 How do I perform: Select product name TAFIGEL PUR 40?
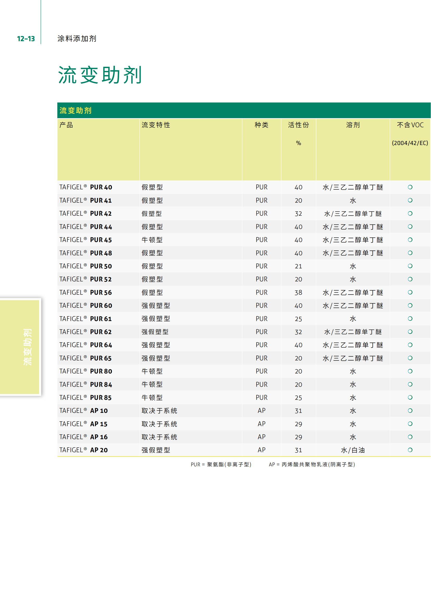click(x=86, y=187)
